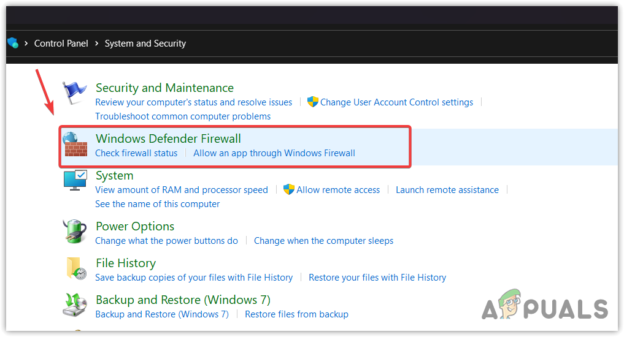
Task: Open Windows Defender Firewall heading
Action: pyautogui.click(x=168, y=139)
